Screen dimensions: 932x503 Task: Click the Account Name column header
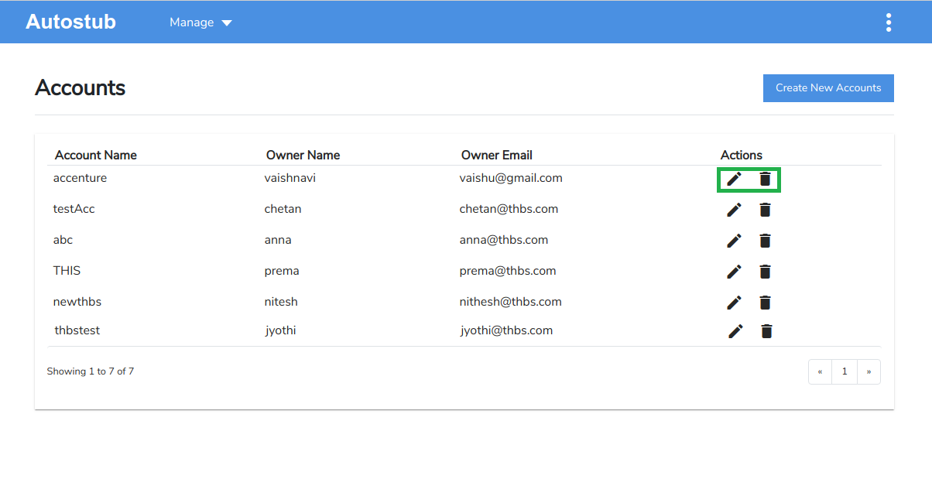pyautogui.click(x=96, y=155)
